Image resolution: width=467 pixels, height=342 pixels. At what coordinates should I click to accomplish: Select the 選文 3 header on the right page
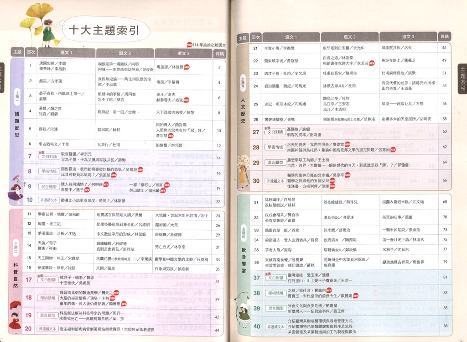click(x=408, y=37)
